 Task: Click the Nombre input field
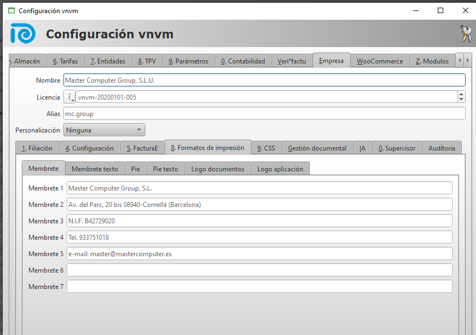click(264, 80)
